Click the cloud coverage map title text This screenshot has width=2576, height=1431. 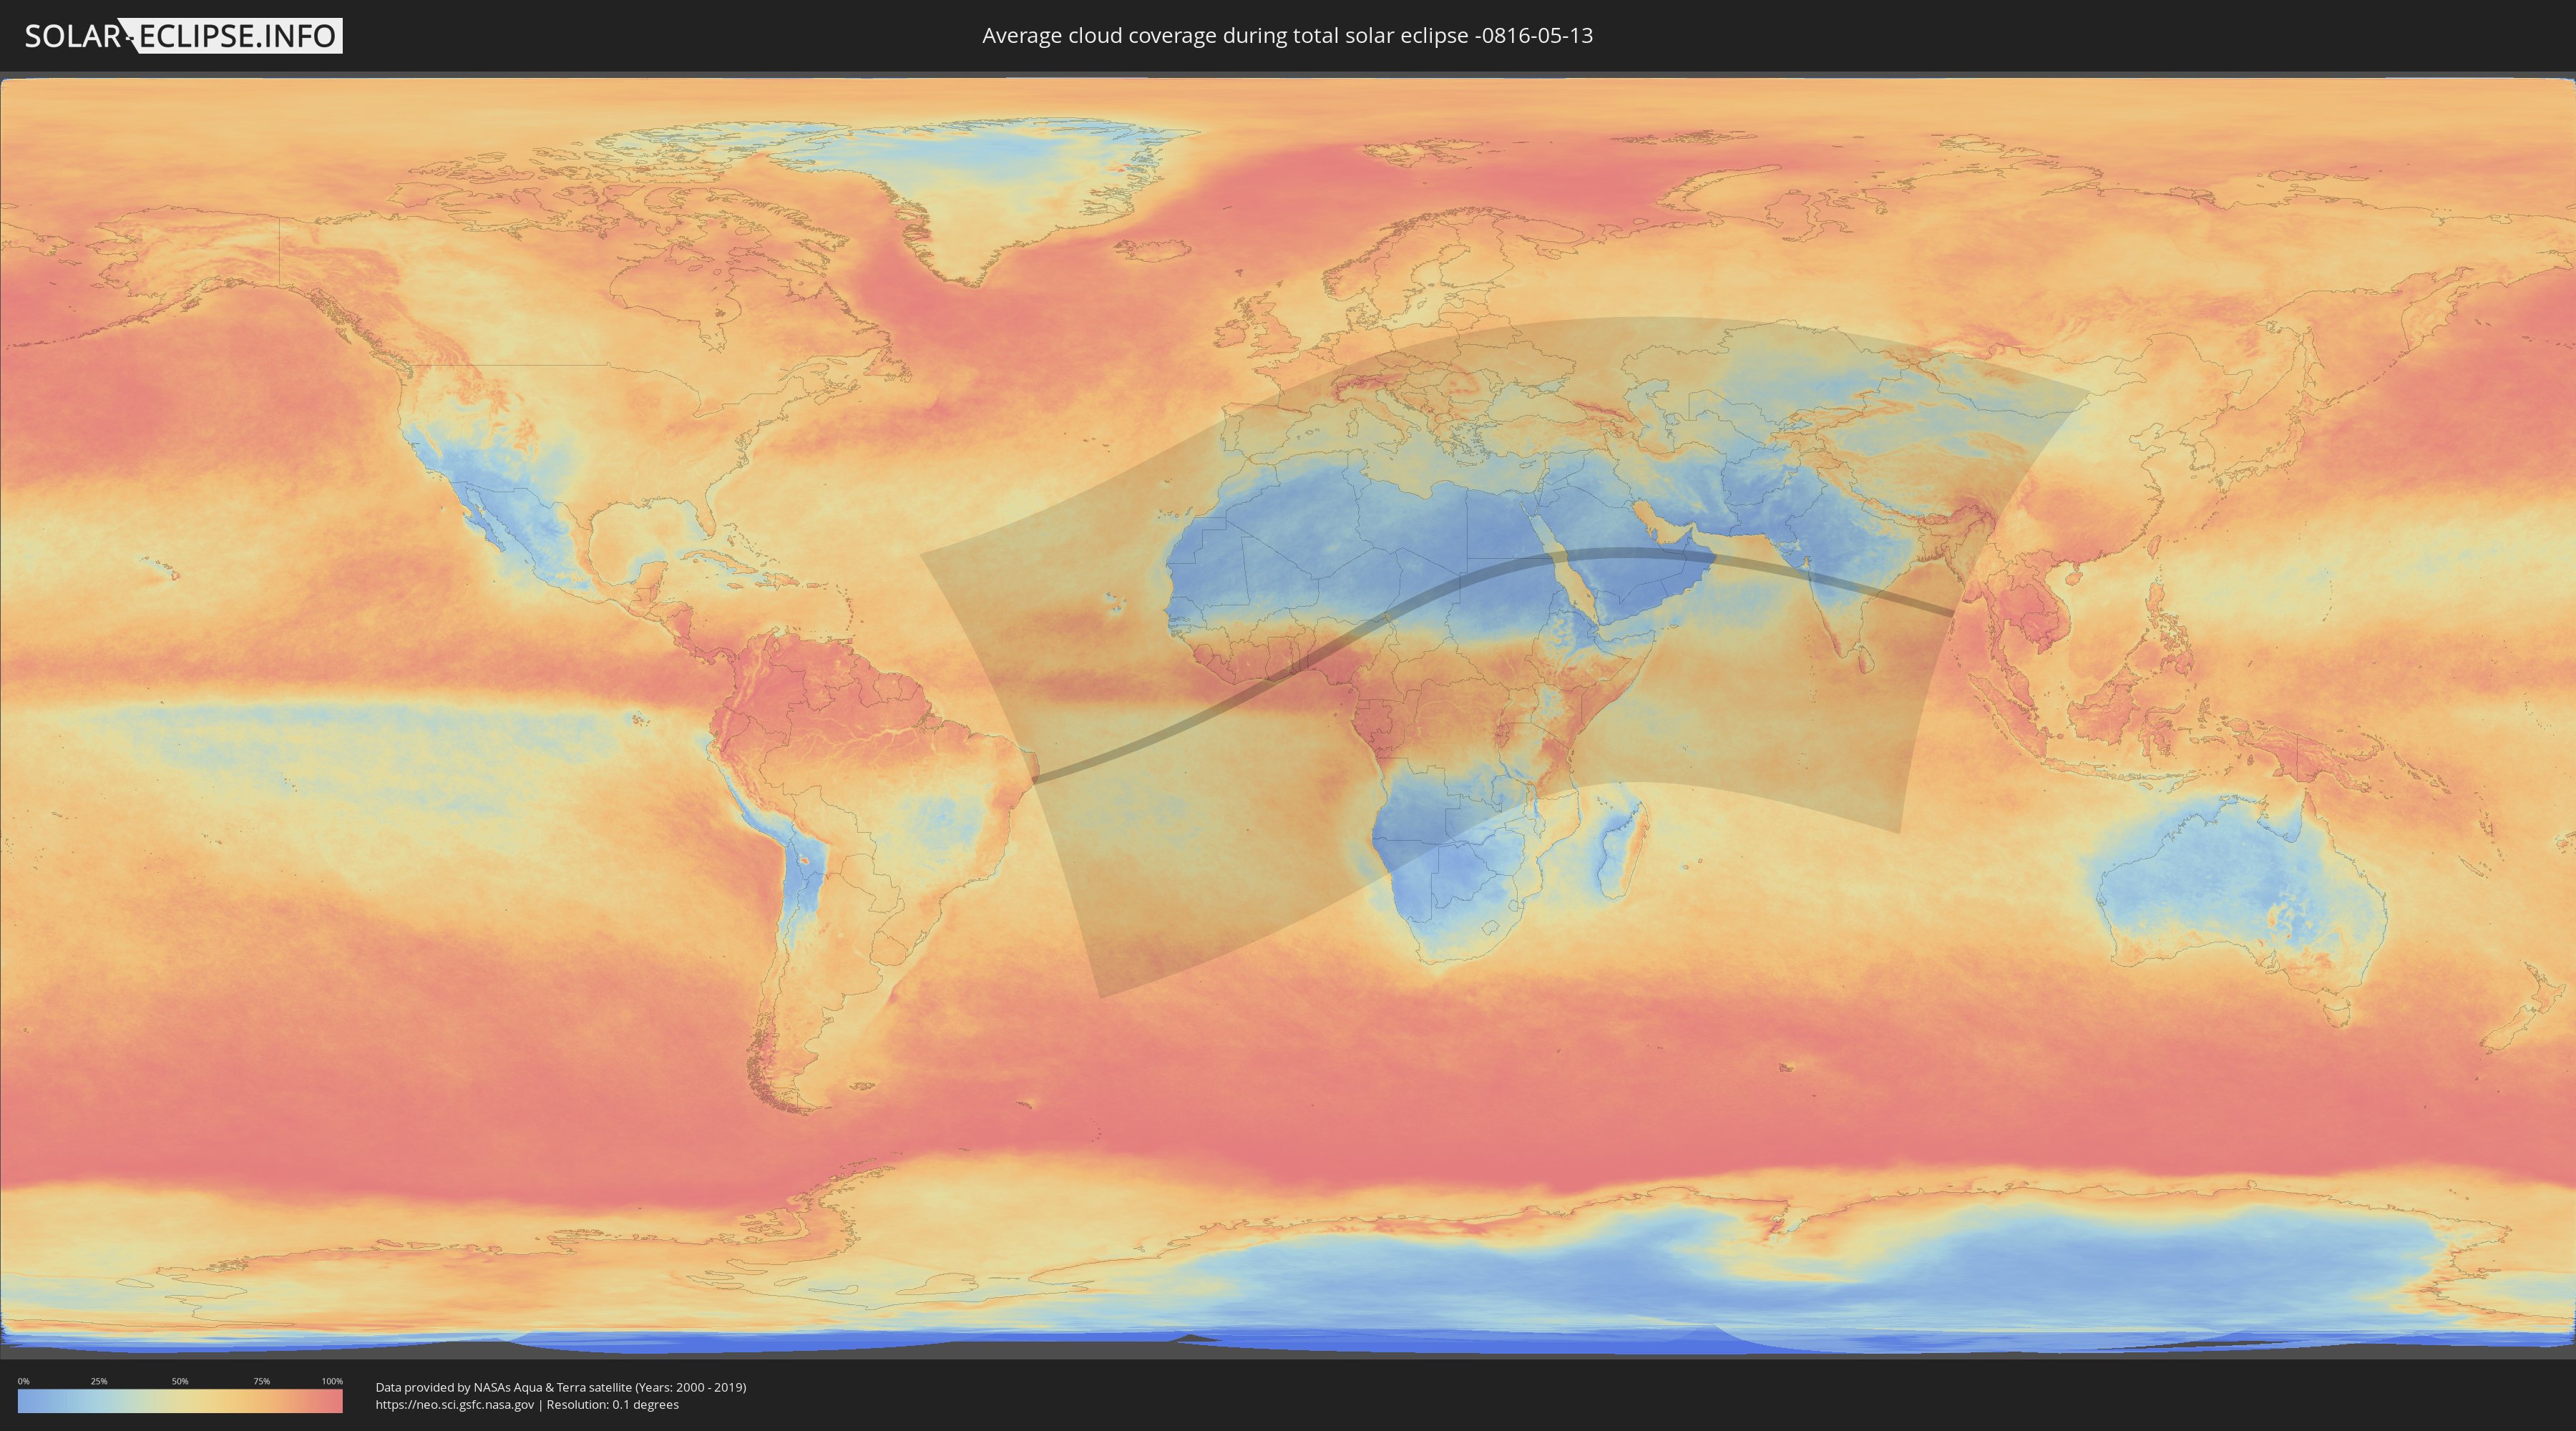[1287, 36]
